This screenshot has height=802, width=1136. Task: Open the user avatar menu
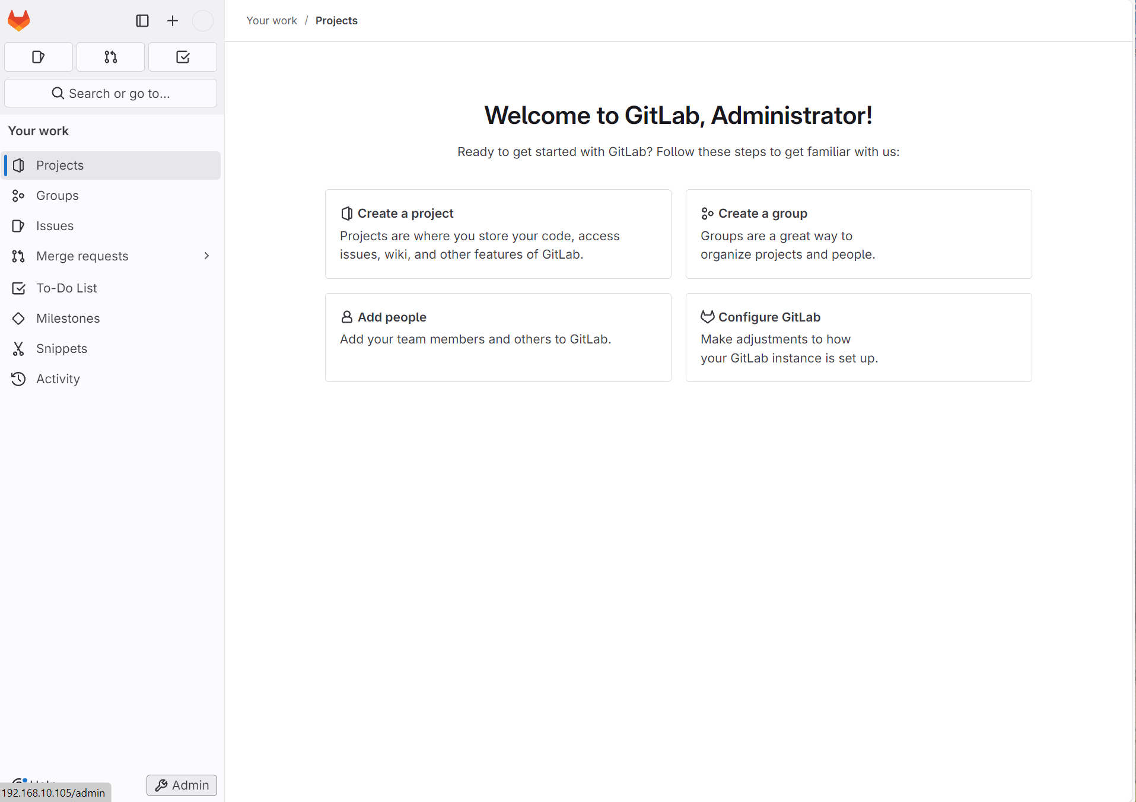(203, 21)
